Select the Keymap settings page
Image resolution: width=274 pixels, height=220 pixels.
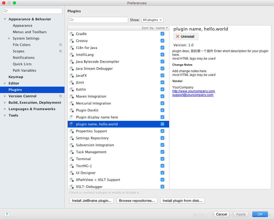pos(16,77)
